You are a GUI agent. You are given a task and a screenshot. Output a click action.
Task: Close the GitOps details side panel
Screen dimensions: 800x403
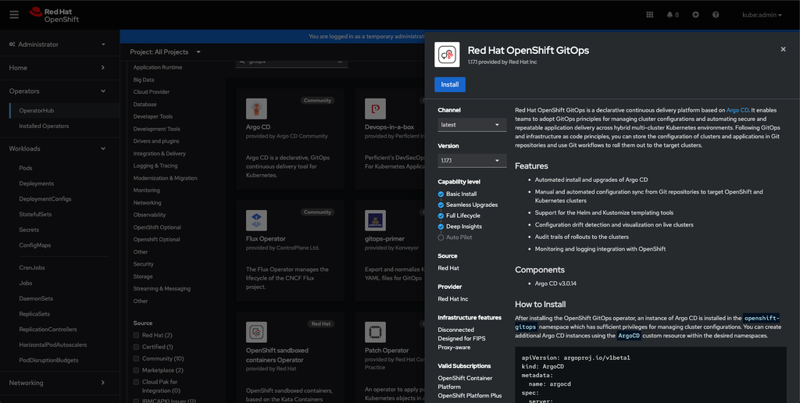(783, 49)
